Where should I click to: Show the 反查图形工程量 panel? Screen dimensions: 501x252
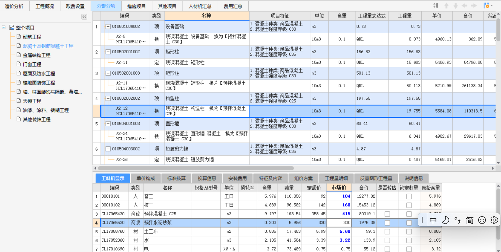[376, 178]
